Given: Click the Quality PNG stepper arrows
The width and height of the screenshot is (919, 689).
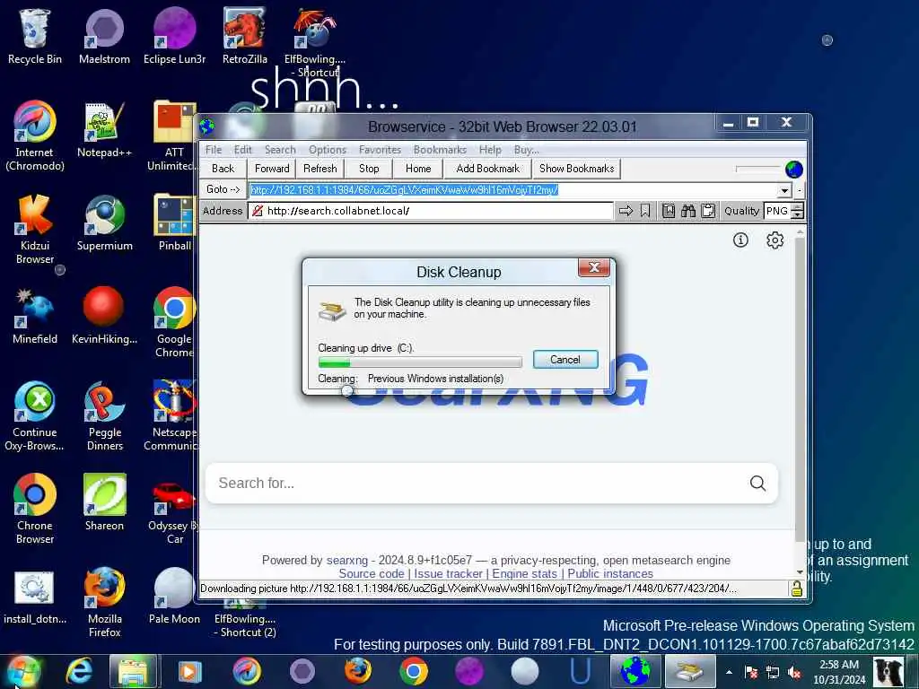Looking at the screenshot, I should click(797, 211).
